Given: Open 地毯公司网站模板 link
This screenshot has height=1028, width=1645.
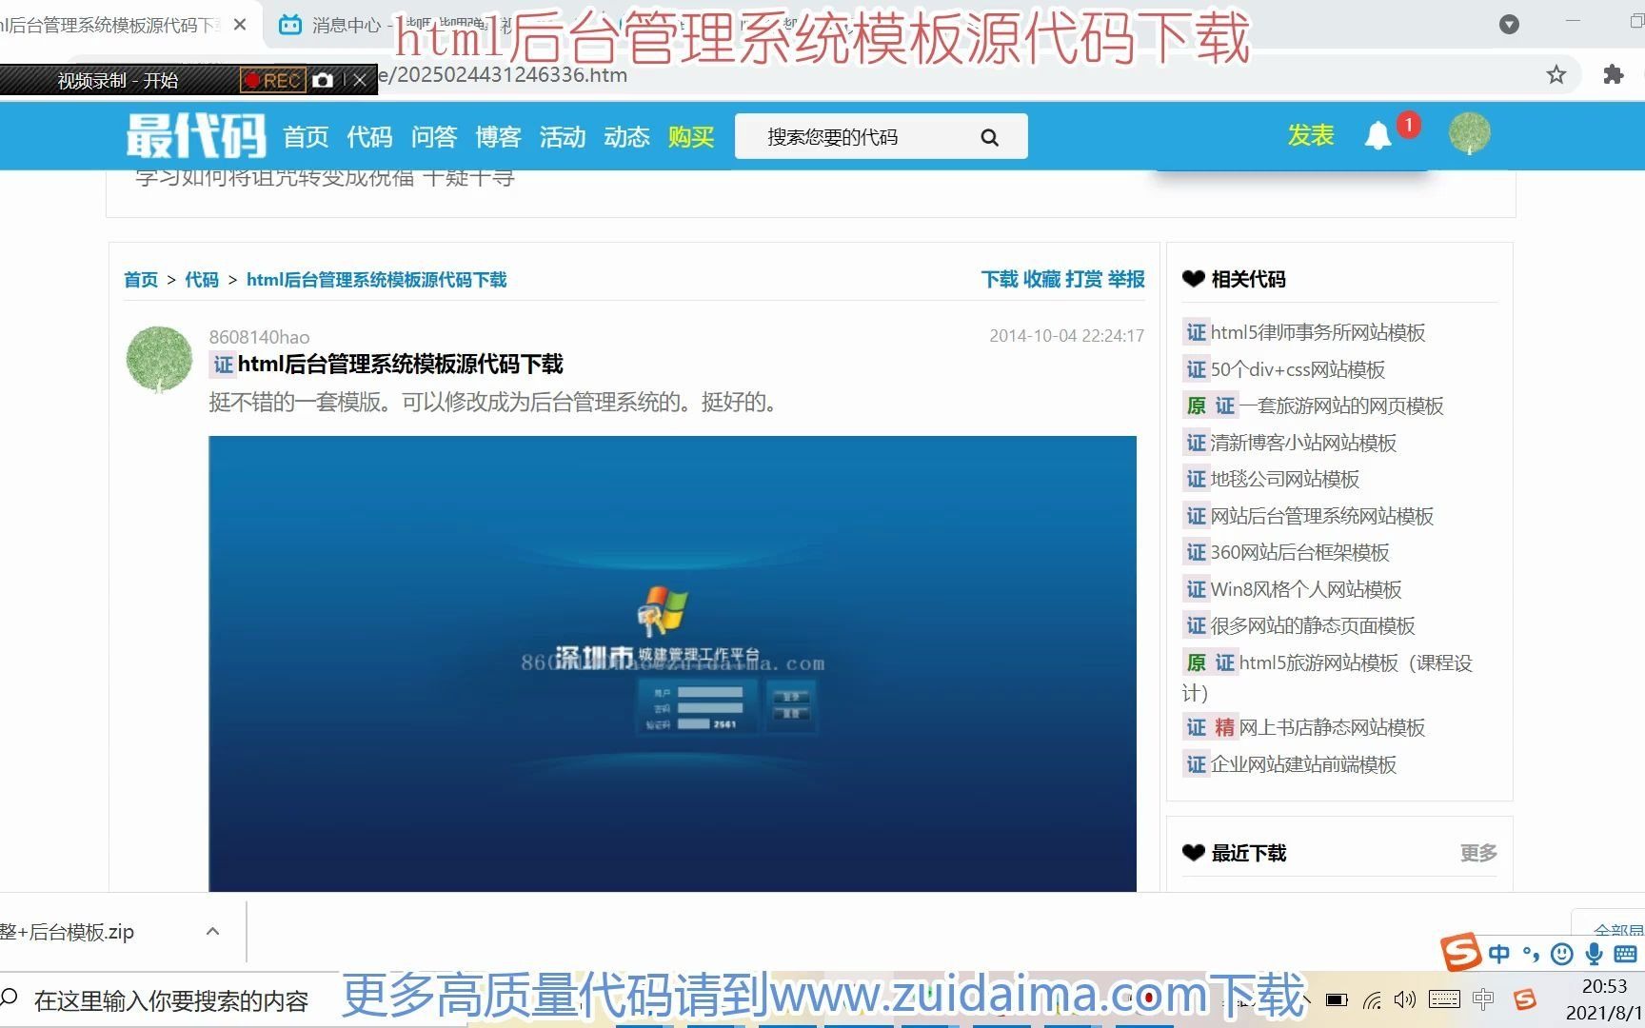Looking at the screenshot, I should tap(1285, 479).
